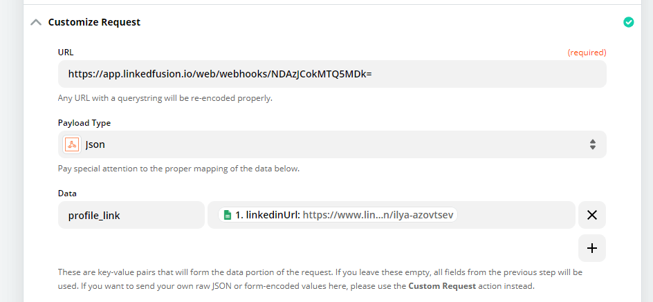Remove the profile_link row with X icon
The width and height of the screenshot is (653, 302).
(x=592, y=215)
